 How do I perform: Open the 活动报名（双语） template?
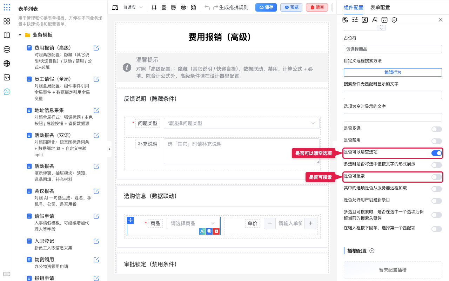(53, 135)
